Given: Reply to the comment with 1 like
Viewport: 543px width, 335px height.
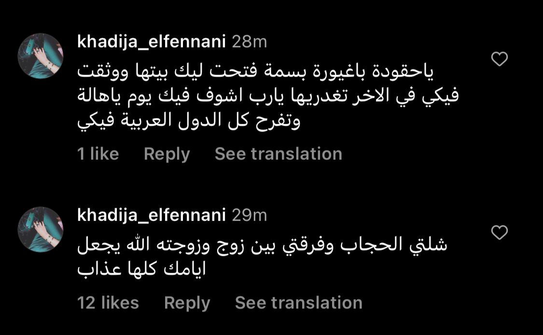Looking at the screenshot, I should (x=167, y=154).
